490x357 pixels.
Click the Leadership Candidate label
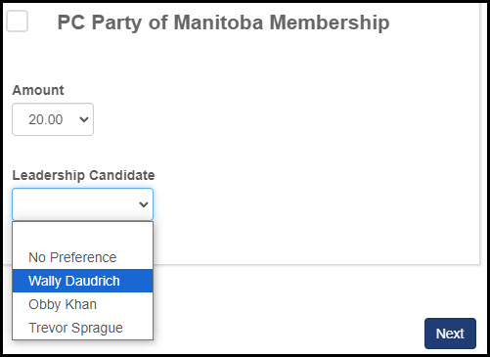(x=83, y=175)
